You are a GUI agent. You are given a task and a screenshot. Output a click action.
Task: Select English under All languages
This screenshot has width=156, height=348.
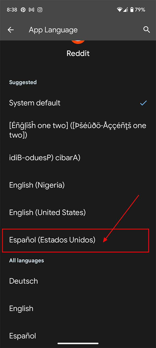tap(21, 309)
